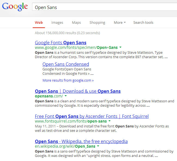The width and height of the screenshot is (177, 161).
Task: Open the Wikipedia Open Sans result
Action: (81, 142)
